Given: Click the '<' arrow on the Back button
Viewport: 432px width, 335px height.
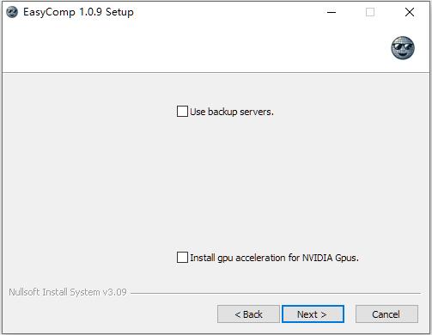Looking at the screenshot, I should point(238,314).
